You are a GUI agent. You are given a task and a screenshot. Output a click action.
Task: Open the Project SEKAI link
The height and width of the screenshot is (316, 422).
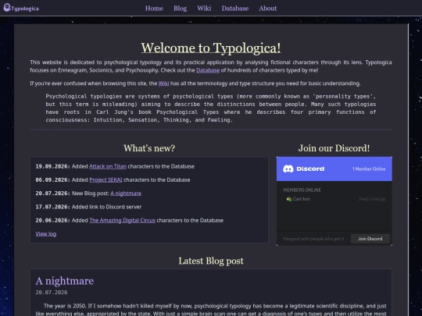(x=105, y=179)
